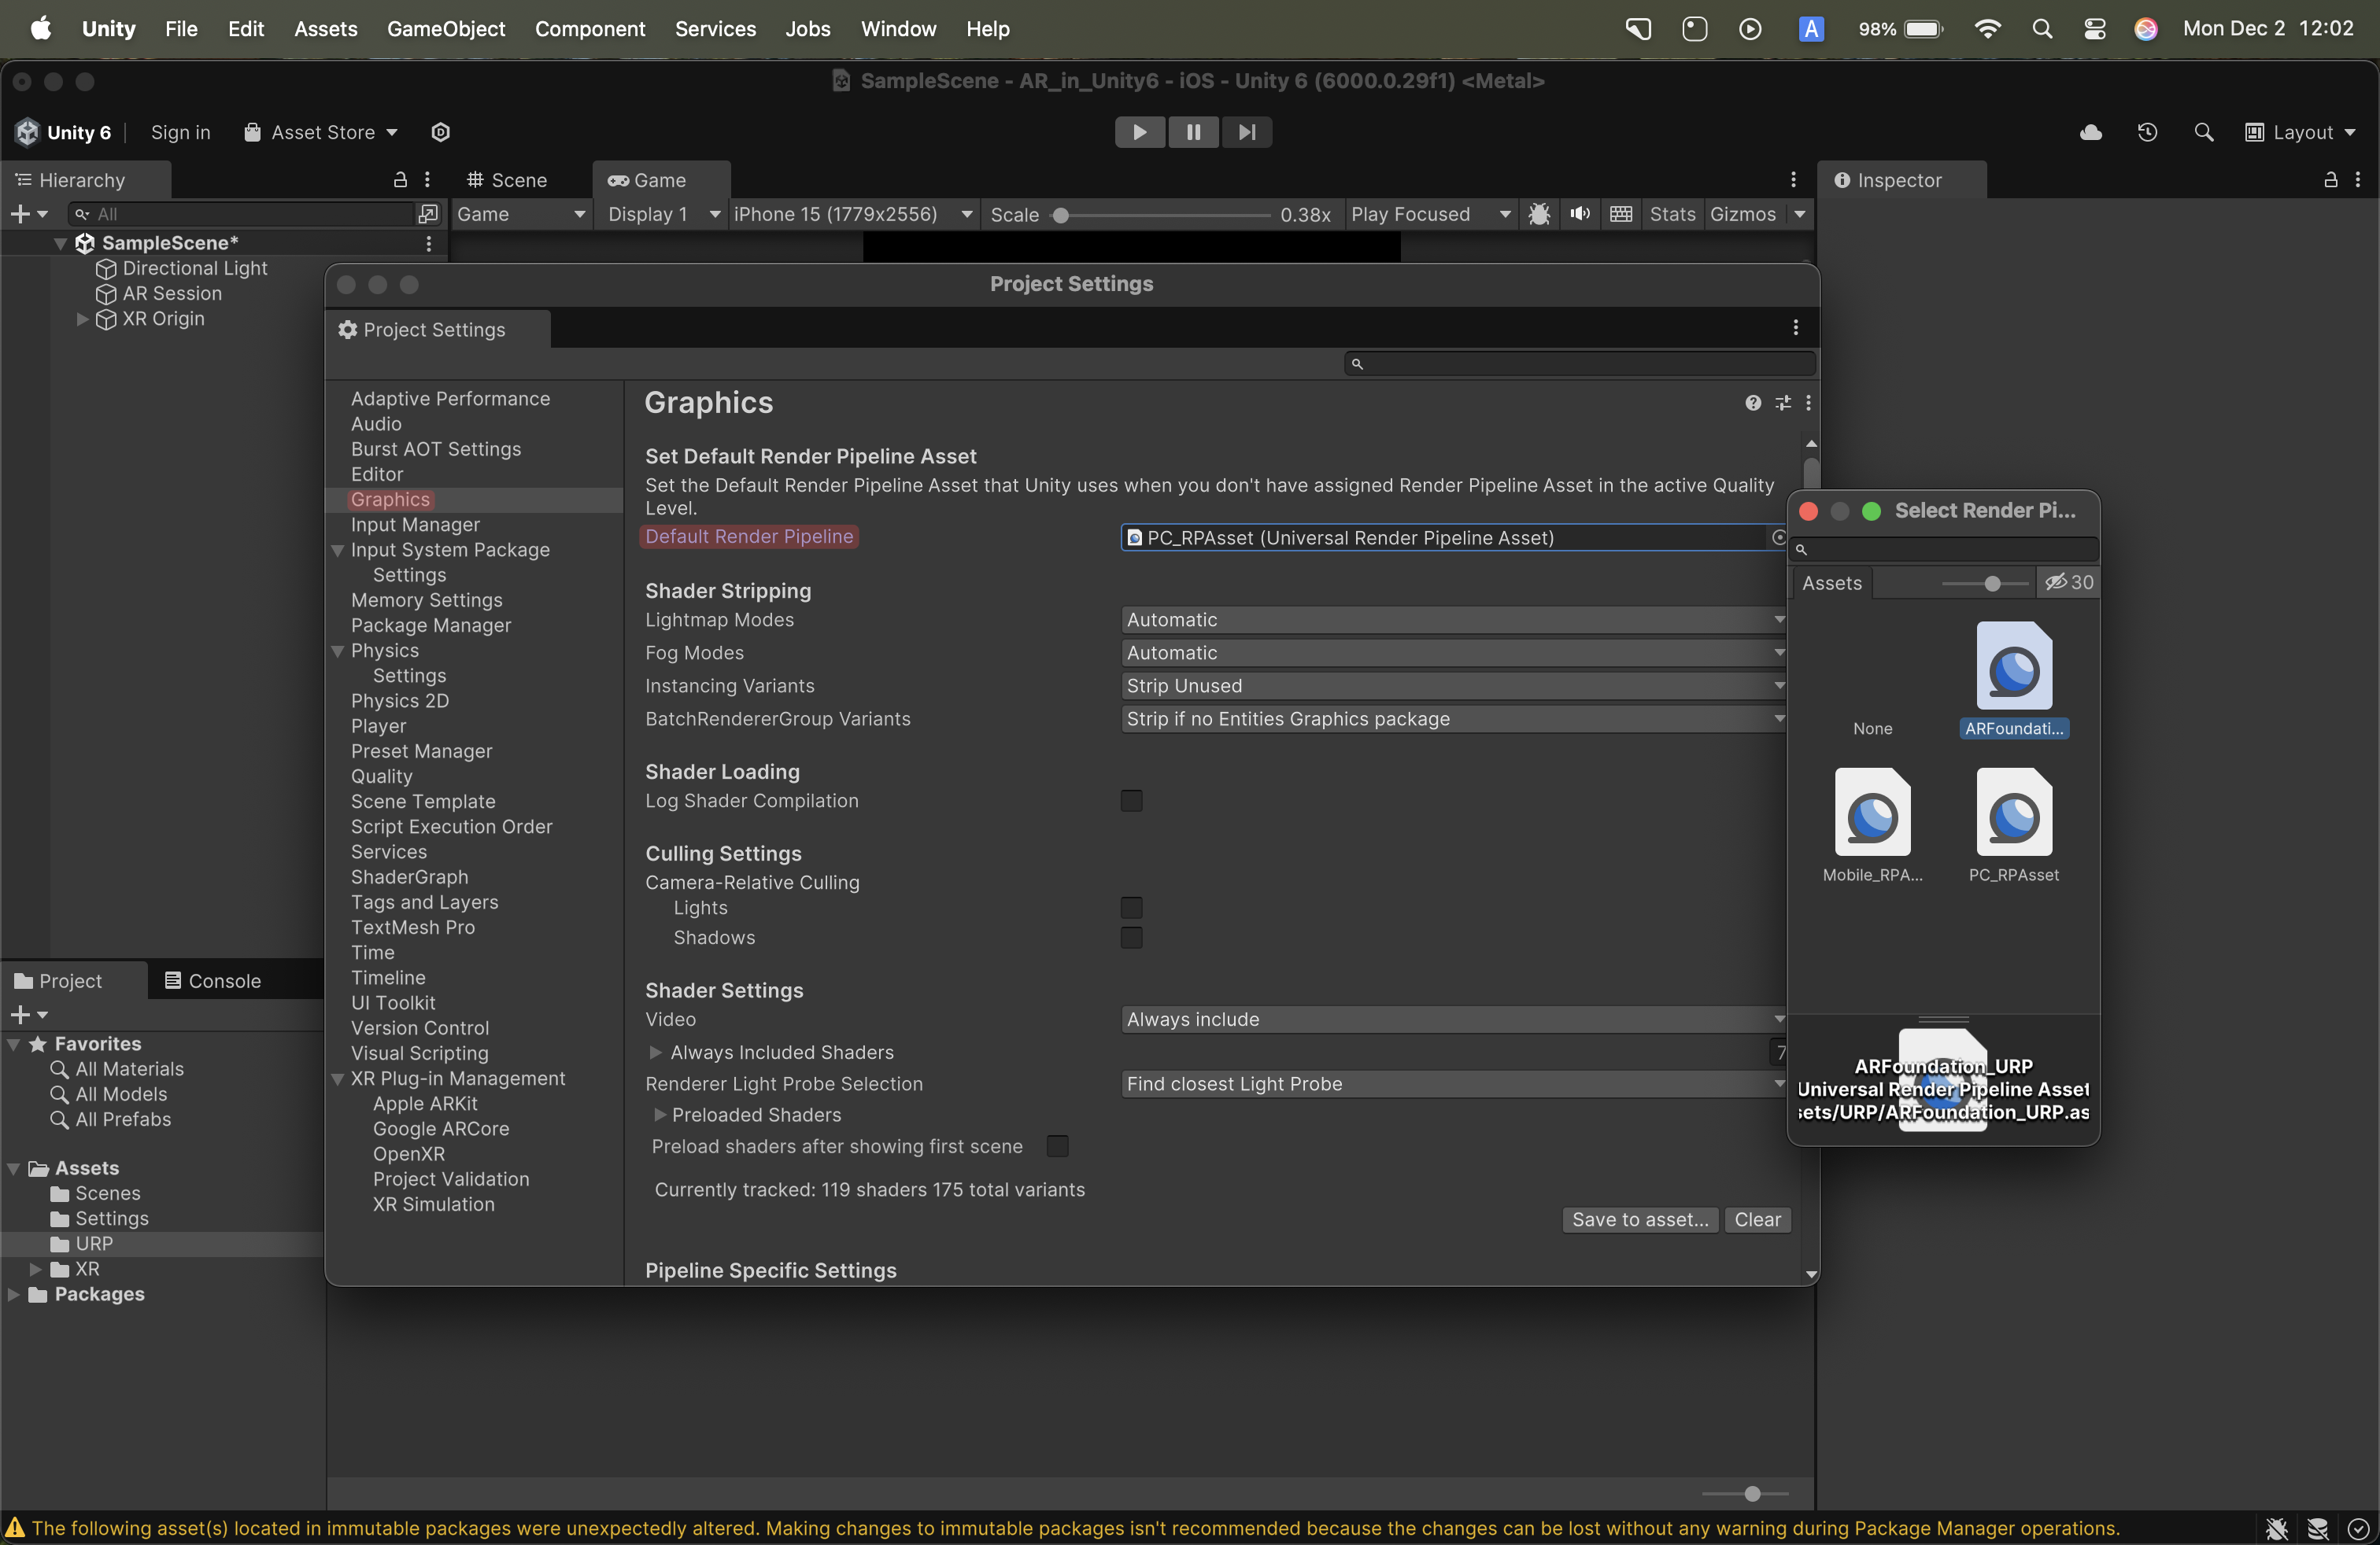Mute audio in Game view
Viewport: 2380px width, 1545px height.
coord(1580,214)
